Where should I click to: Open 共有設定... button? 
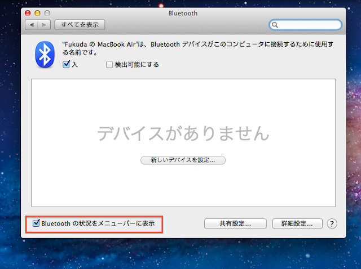click(x=235, y=223)
